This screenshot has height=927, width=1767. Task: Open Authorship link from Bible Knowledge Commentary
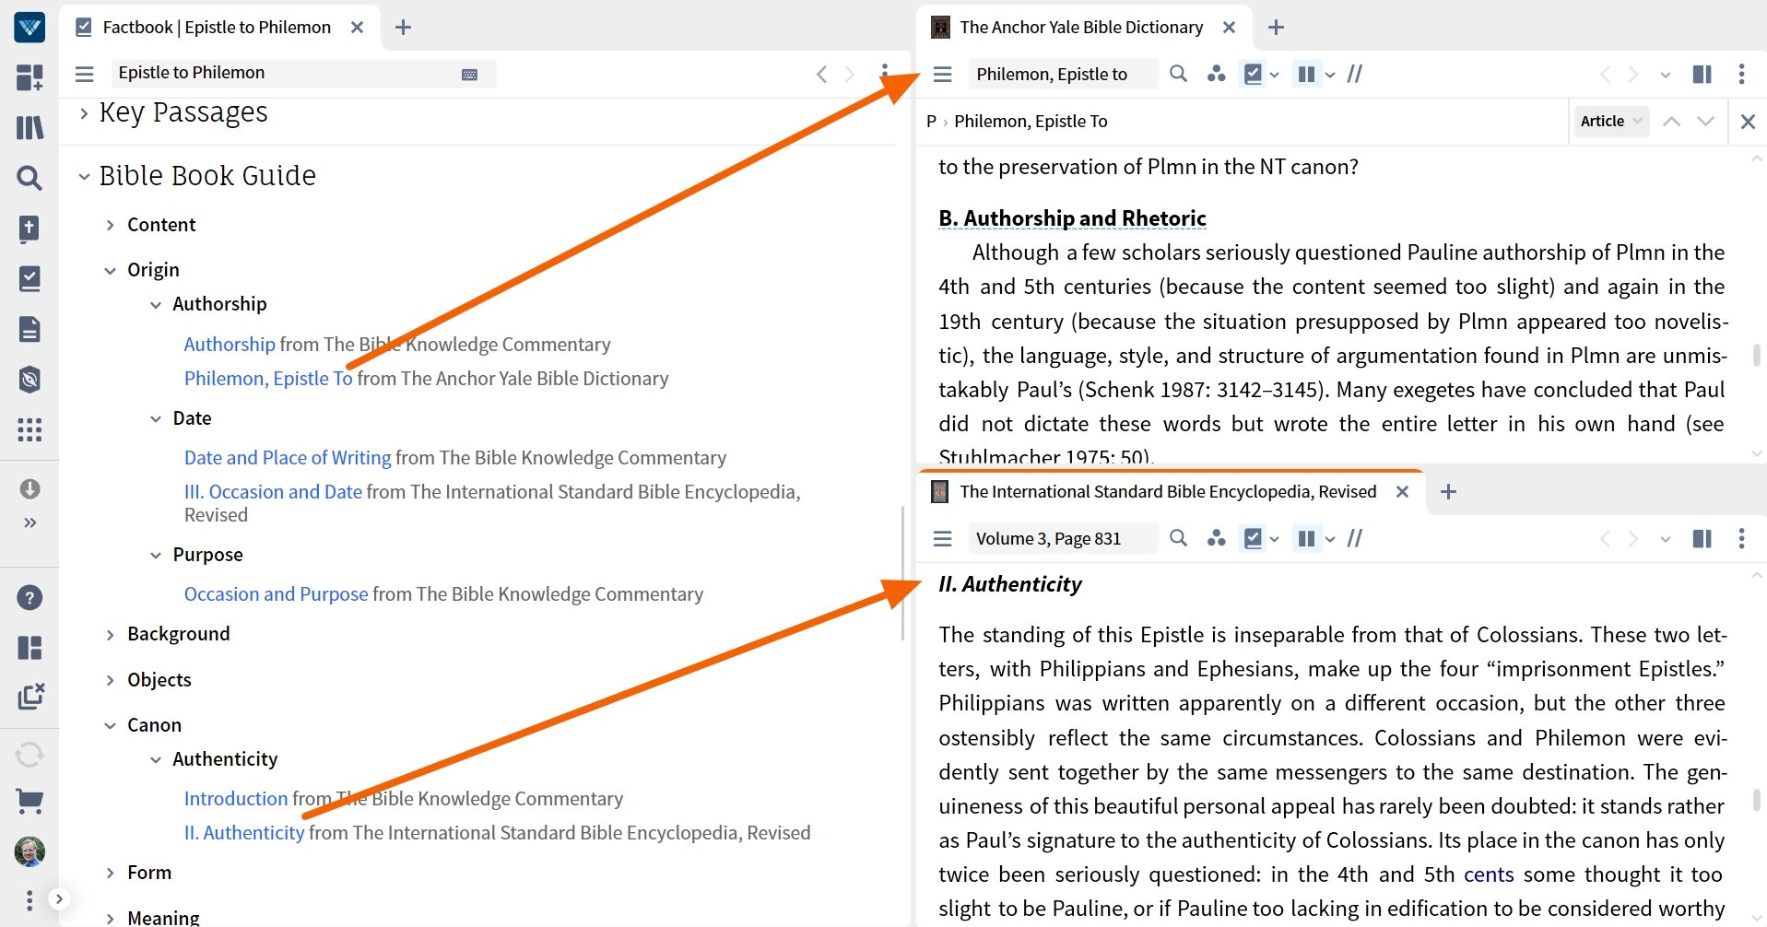[x=230, y=344]
